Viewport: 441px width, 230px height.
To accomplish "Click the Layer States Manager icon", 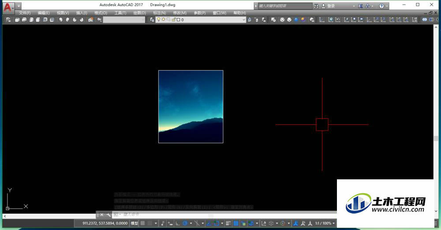I will pos(264,20).
